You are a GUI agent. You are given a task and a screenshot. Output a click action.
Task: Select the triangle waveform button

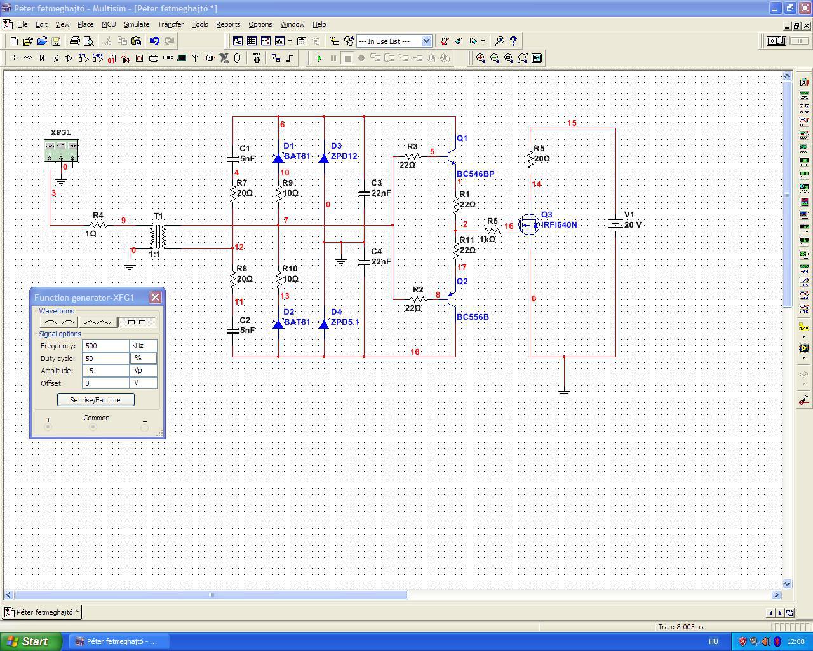coord(97,322)
